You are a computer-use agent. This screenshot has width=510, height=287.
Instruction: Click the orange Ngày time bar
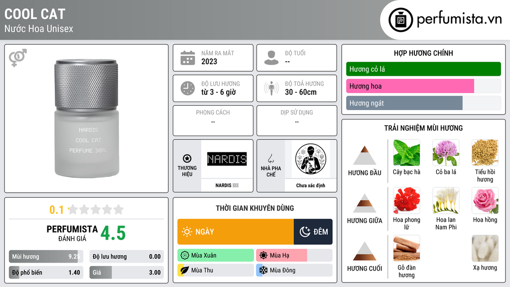[236, 232]
